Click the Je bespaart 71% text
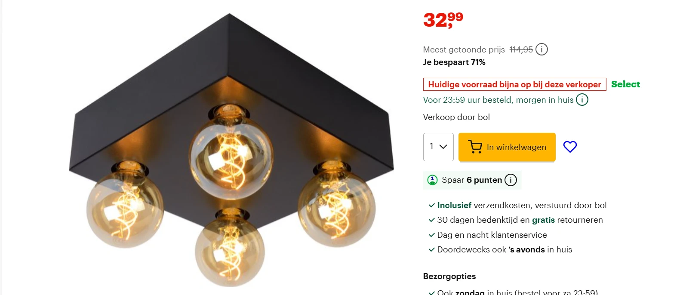 coord(454,62)
